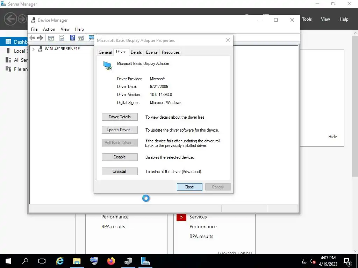The width and height of the screenshot is (358, 268).
Task: Click the monitor-and-keyboard icon on the taskbar
Action: point(94,261)
